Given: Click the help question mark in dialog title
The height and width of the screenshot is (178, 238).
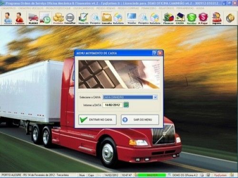Looking at the screenshot, I should [154, 53].
